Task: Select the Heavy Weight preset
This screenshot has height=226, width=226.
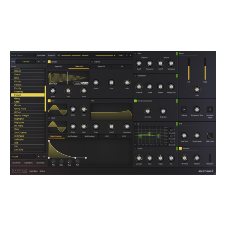Action: click(x=22, y=116)
